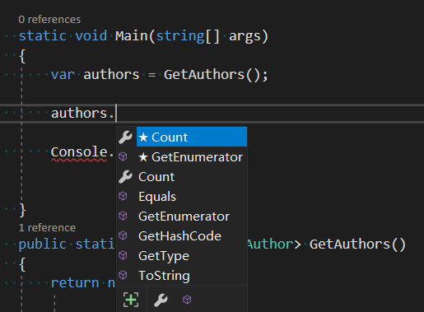Image resolution: width=424 pixels, height=312 pixels.
Task: Toggle the purple cube methods filter
Action: [x=187, y=300]
